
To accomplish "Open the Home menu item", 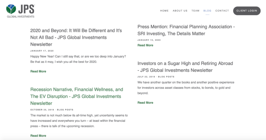I will (x=164, y=11).
